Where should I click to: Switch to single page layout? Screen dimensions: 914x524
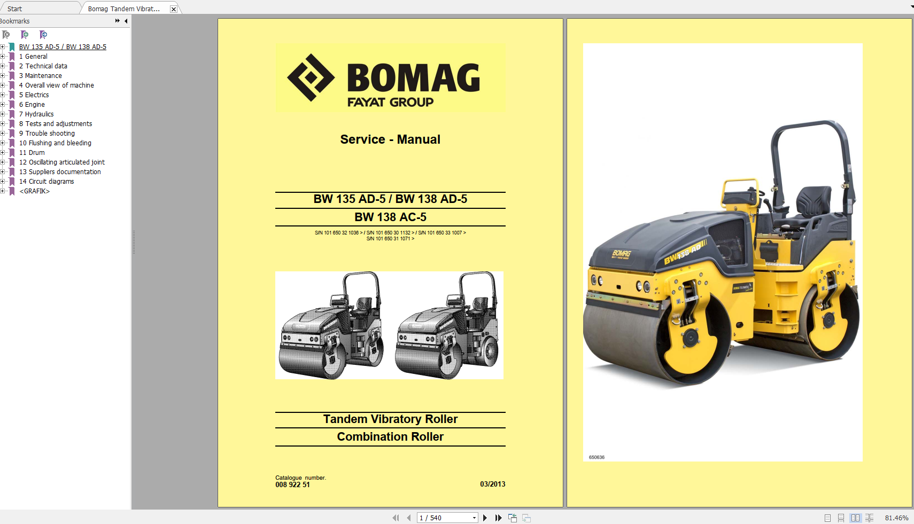point(827,518)
